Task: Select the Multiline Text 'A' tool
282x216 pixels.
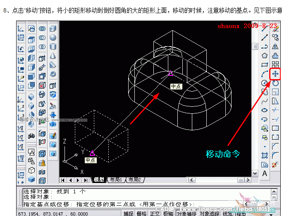Action: [x=265, y=174]
